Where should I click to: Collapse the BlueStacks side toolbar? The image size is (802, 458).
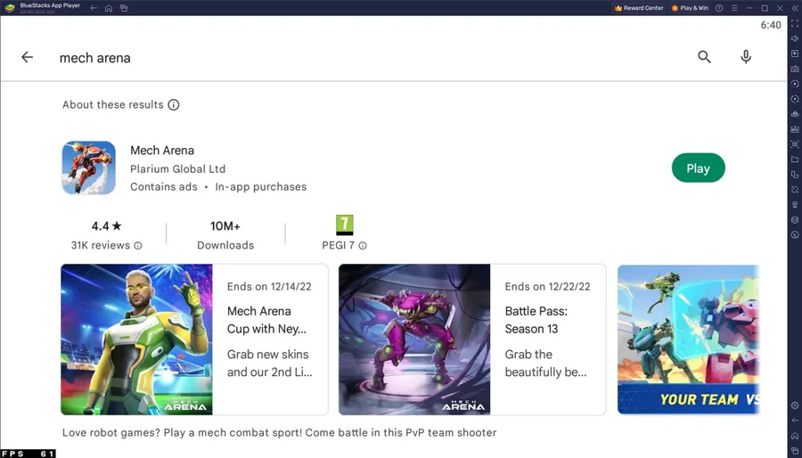coord(795,8)
